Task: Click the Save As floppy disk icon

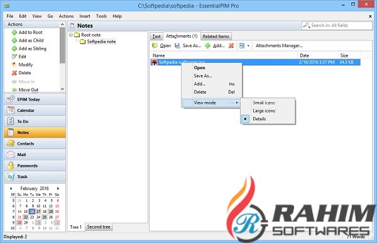Action: pyautogui.click(x=177, y=45)
